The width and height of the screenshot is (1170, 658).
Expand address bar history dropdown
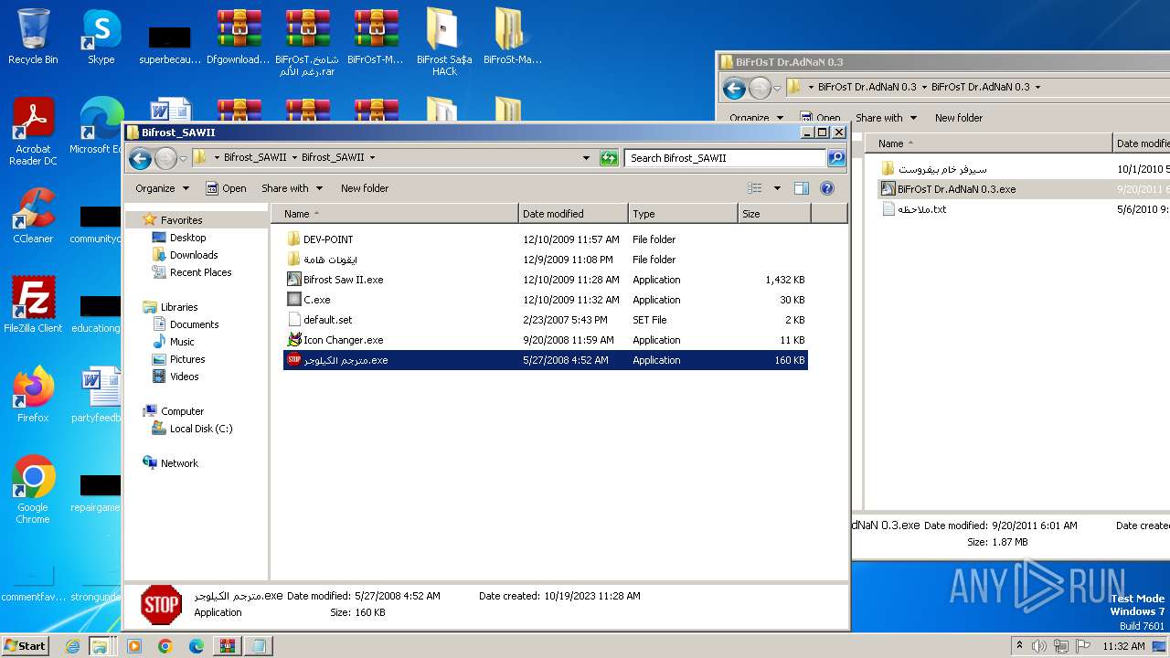click(586, 158)
